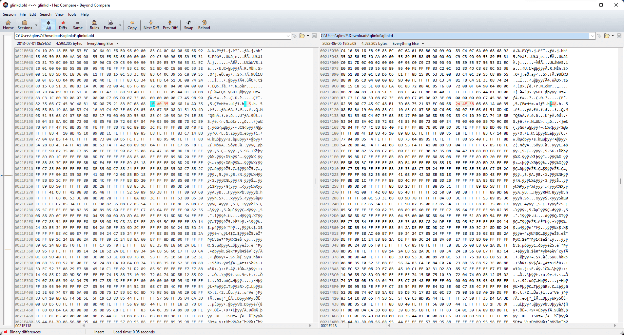
Task: Jump to Prev Diff
Action: (x=170, y=25)
